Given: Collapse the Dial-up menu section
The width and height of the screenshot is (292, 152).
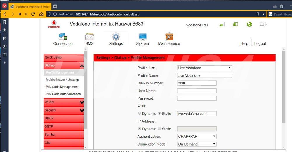Looking at the screenshot, I should click(63, 66).
